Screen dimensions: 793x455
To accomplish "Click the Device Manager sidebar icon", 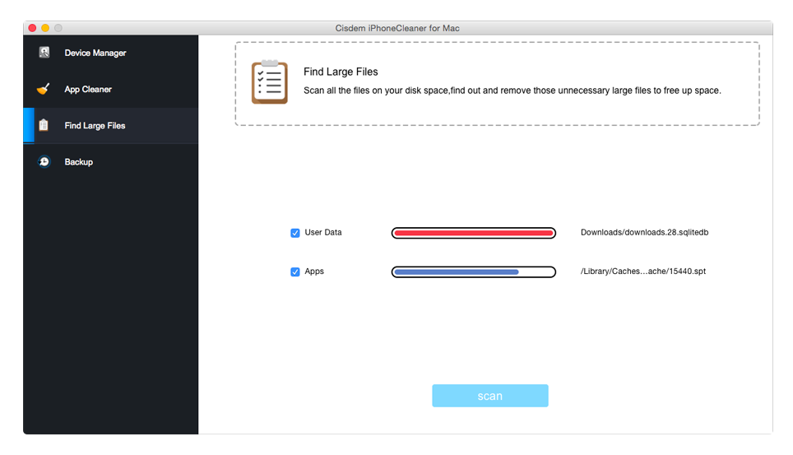I will (44, 52).
